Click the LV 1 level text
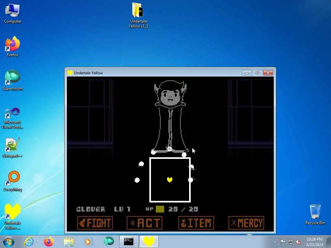331x248 pixels. 122,209
